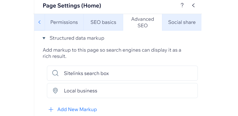Open the SEO basics tab
The image size is (238, 116).
pyautogui.click(x=103, y=22)
